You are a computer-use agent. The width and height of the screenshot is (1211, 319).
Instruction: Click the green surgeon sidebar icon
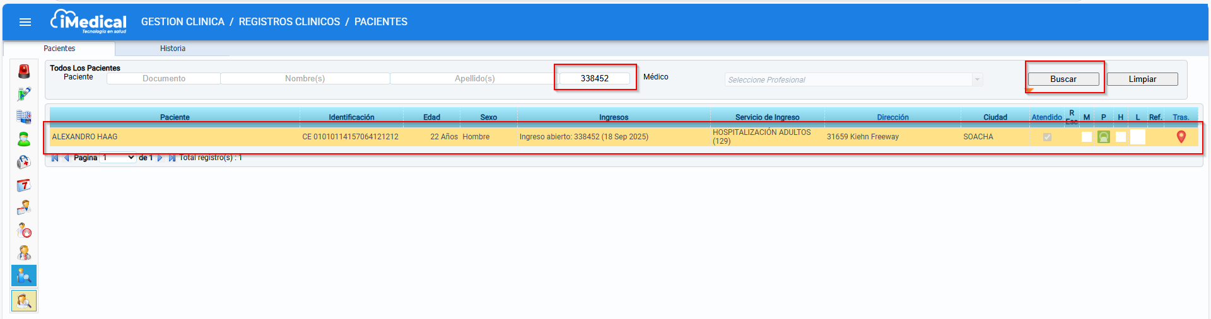[24, 139]
